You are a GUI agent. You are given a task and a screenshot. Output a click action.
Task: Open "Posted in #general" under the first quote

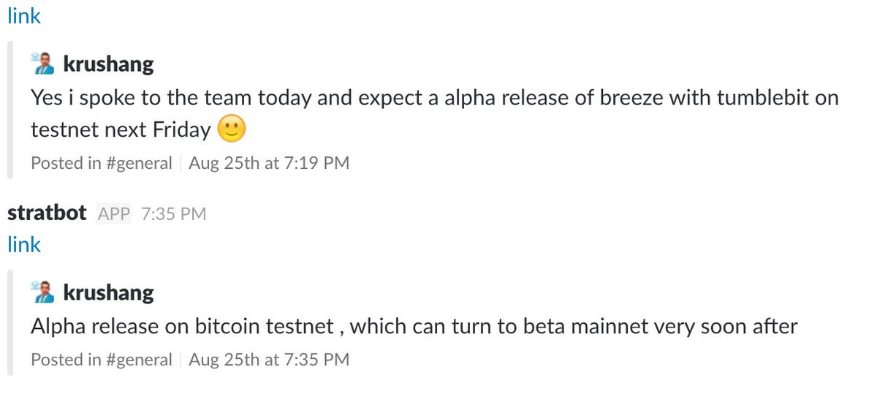pyautogui.click(x=102, y=163)
